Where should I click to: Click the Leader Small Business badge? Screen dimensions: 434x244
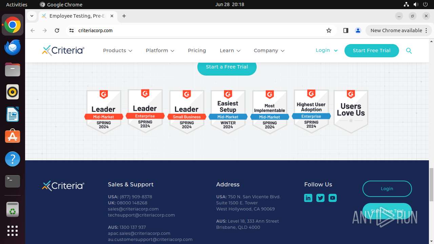tap(187, 112)
